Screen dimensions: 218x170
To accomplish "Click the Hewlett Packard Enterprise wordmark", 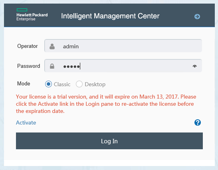I will tap(32, 17).
